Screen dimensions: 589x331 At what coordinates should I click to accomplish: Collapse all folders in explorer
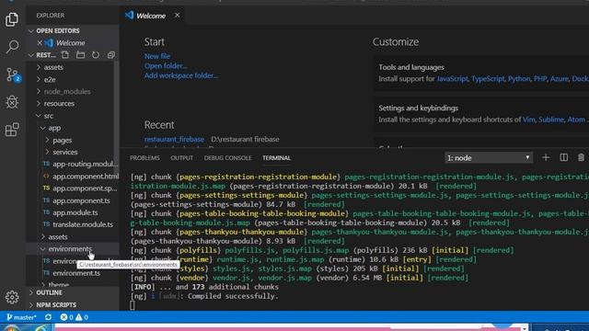(111, 55)
